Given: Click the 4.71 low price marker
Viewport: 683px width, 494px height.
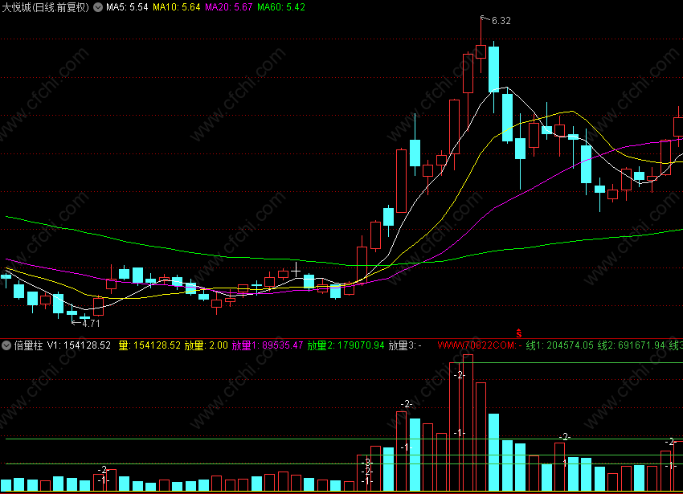Looking at the screenshot, I should coord(91,323).
